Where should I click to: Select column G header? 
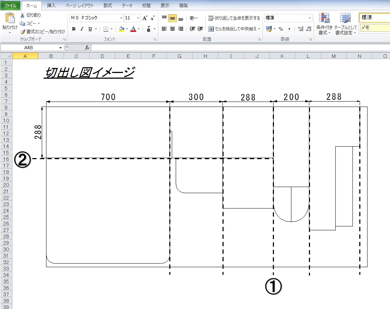coord(179,56)
